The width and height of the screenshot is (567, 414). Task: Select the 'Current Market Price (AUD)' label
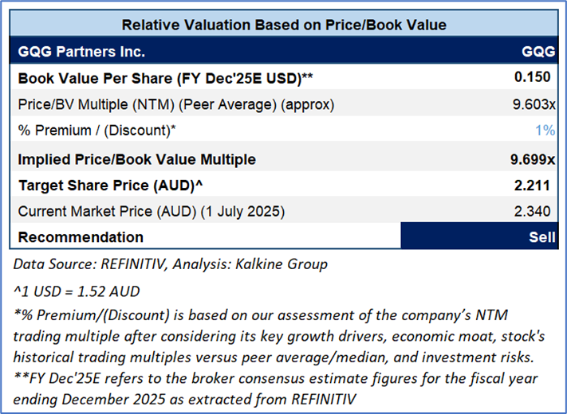pyautogui.click(x=151, y=211)
